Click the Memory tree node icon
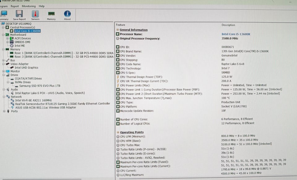This screenshot has width=297, height=180. point(7,49)
